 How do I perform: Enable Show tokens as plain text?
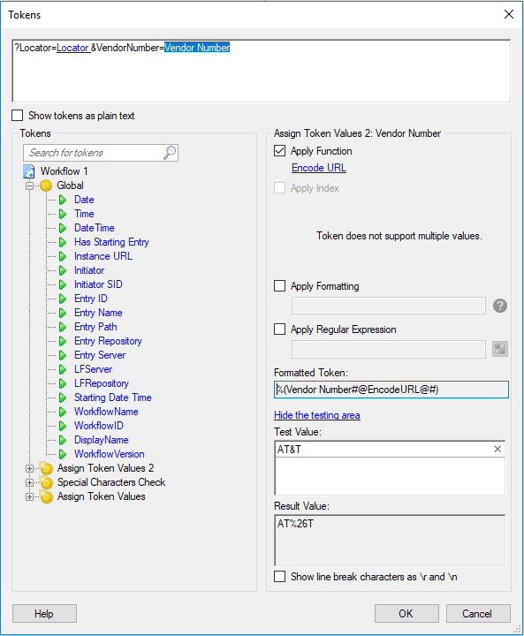pos(18,116)
